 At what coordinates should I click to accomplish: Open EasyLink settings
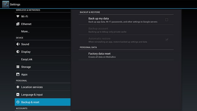coord(43,59)
